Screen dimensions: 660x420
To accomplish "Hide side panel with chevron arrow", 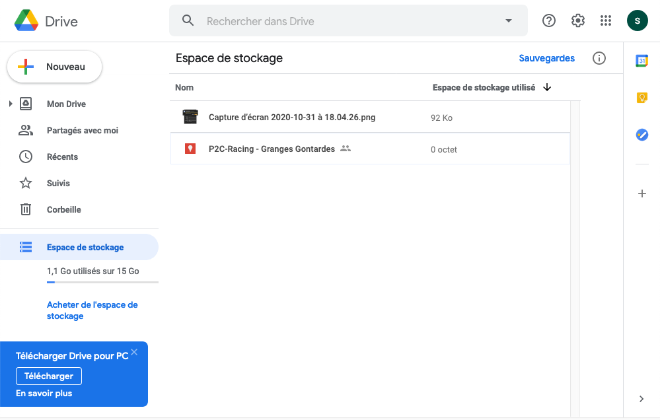I will pyautogui.click(x=642, y=399).
